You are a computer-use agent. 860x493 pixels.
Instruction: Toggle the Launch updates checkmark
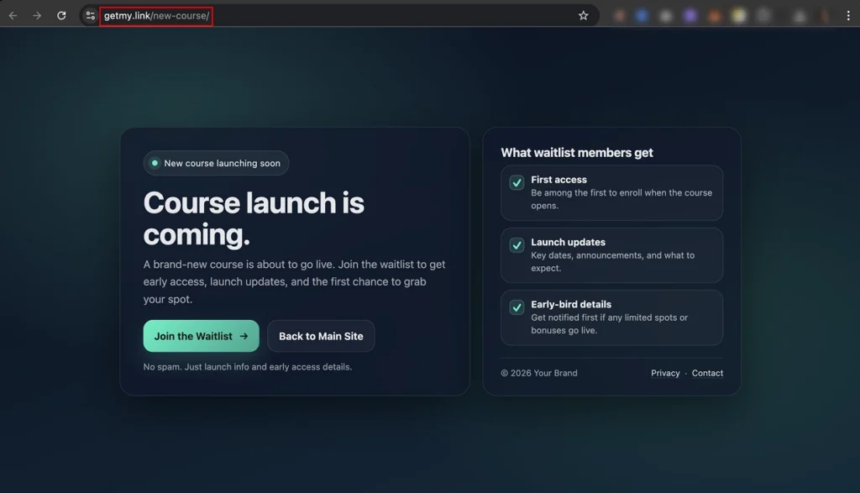click(x=518, y=245)
